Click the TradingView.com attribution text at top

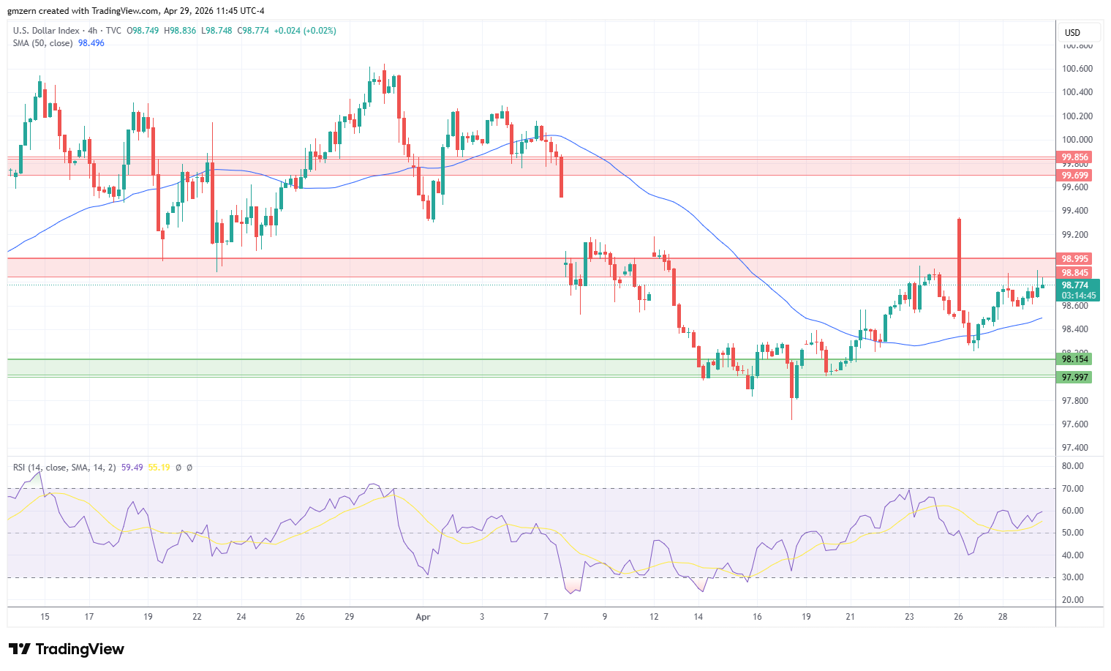pos(125,11)
